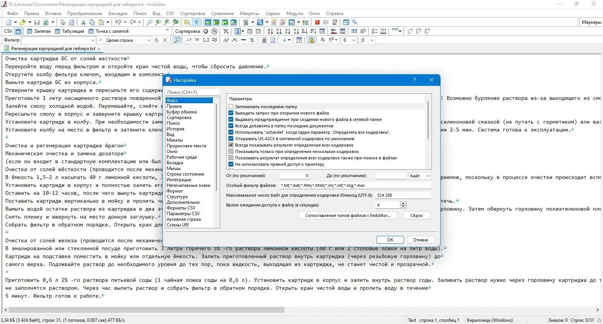Open the Undo history dropdown arrow
Viewport: 603px width, 324px height.
(125, 22)
